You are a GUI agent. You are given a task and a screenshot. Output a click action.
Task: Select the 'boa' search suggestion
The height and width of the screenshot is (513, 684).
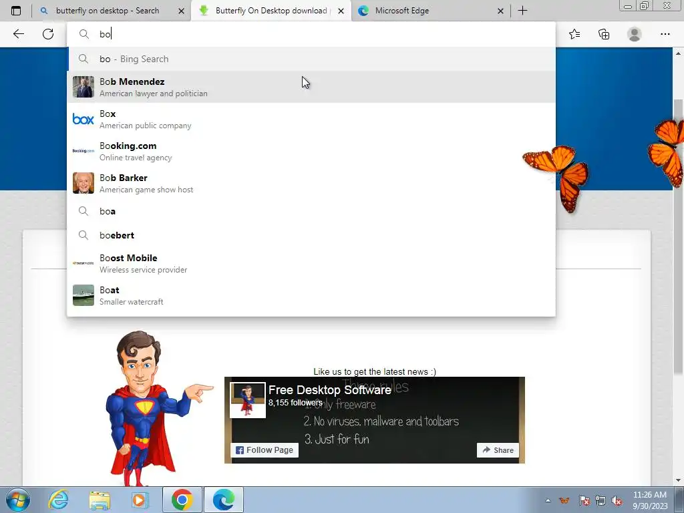311,211
